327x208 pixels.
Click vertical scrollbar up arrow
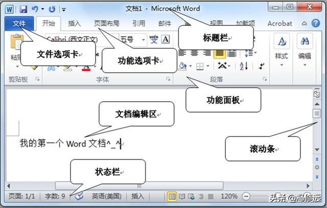pos(317,104)
